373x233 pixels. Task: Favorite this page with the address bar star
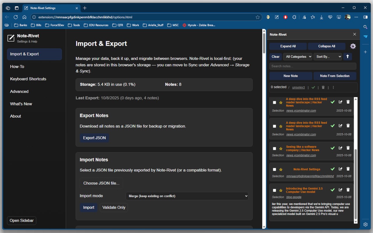[258, 17]
